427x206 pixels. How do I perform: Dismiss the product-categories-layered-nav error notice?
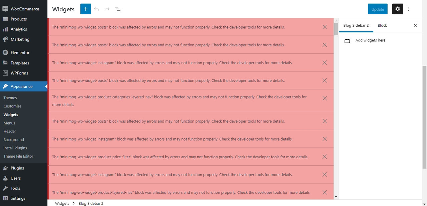[325, 98]
